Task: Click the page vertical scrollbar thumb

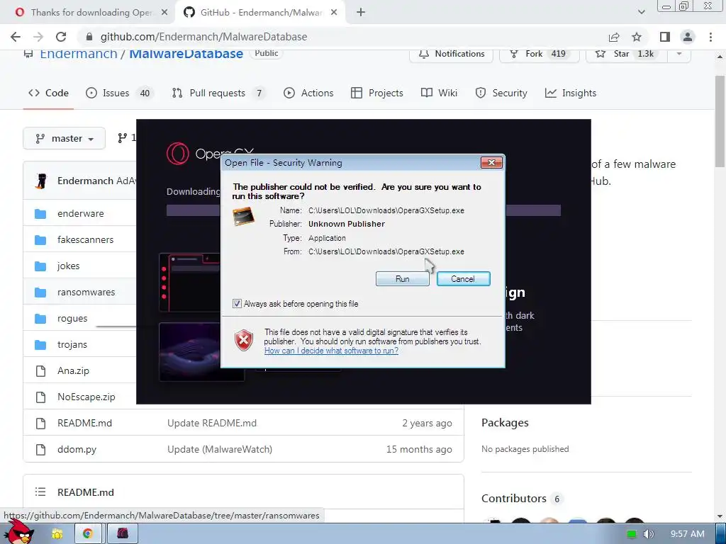Action: tap(720, 121)
